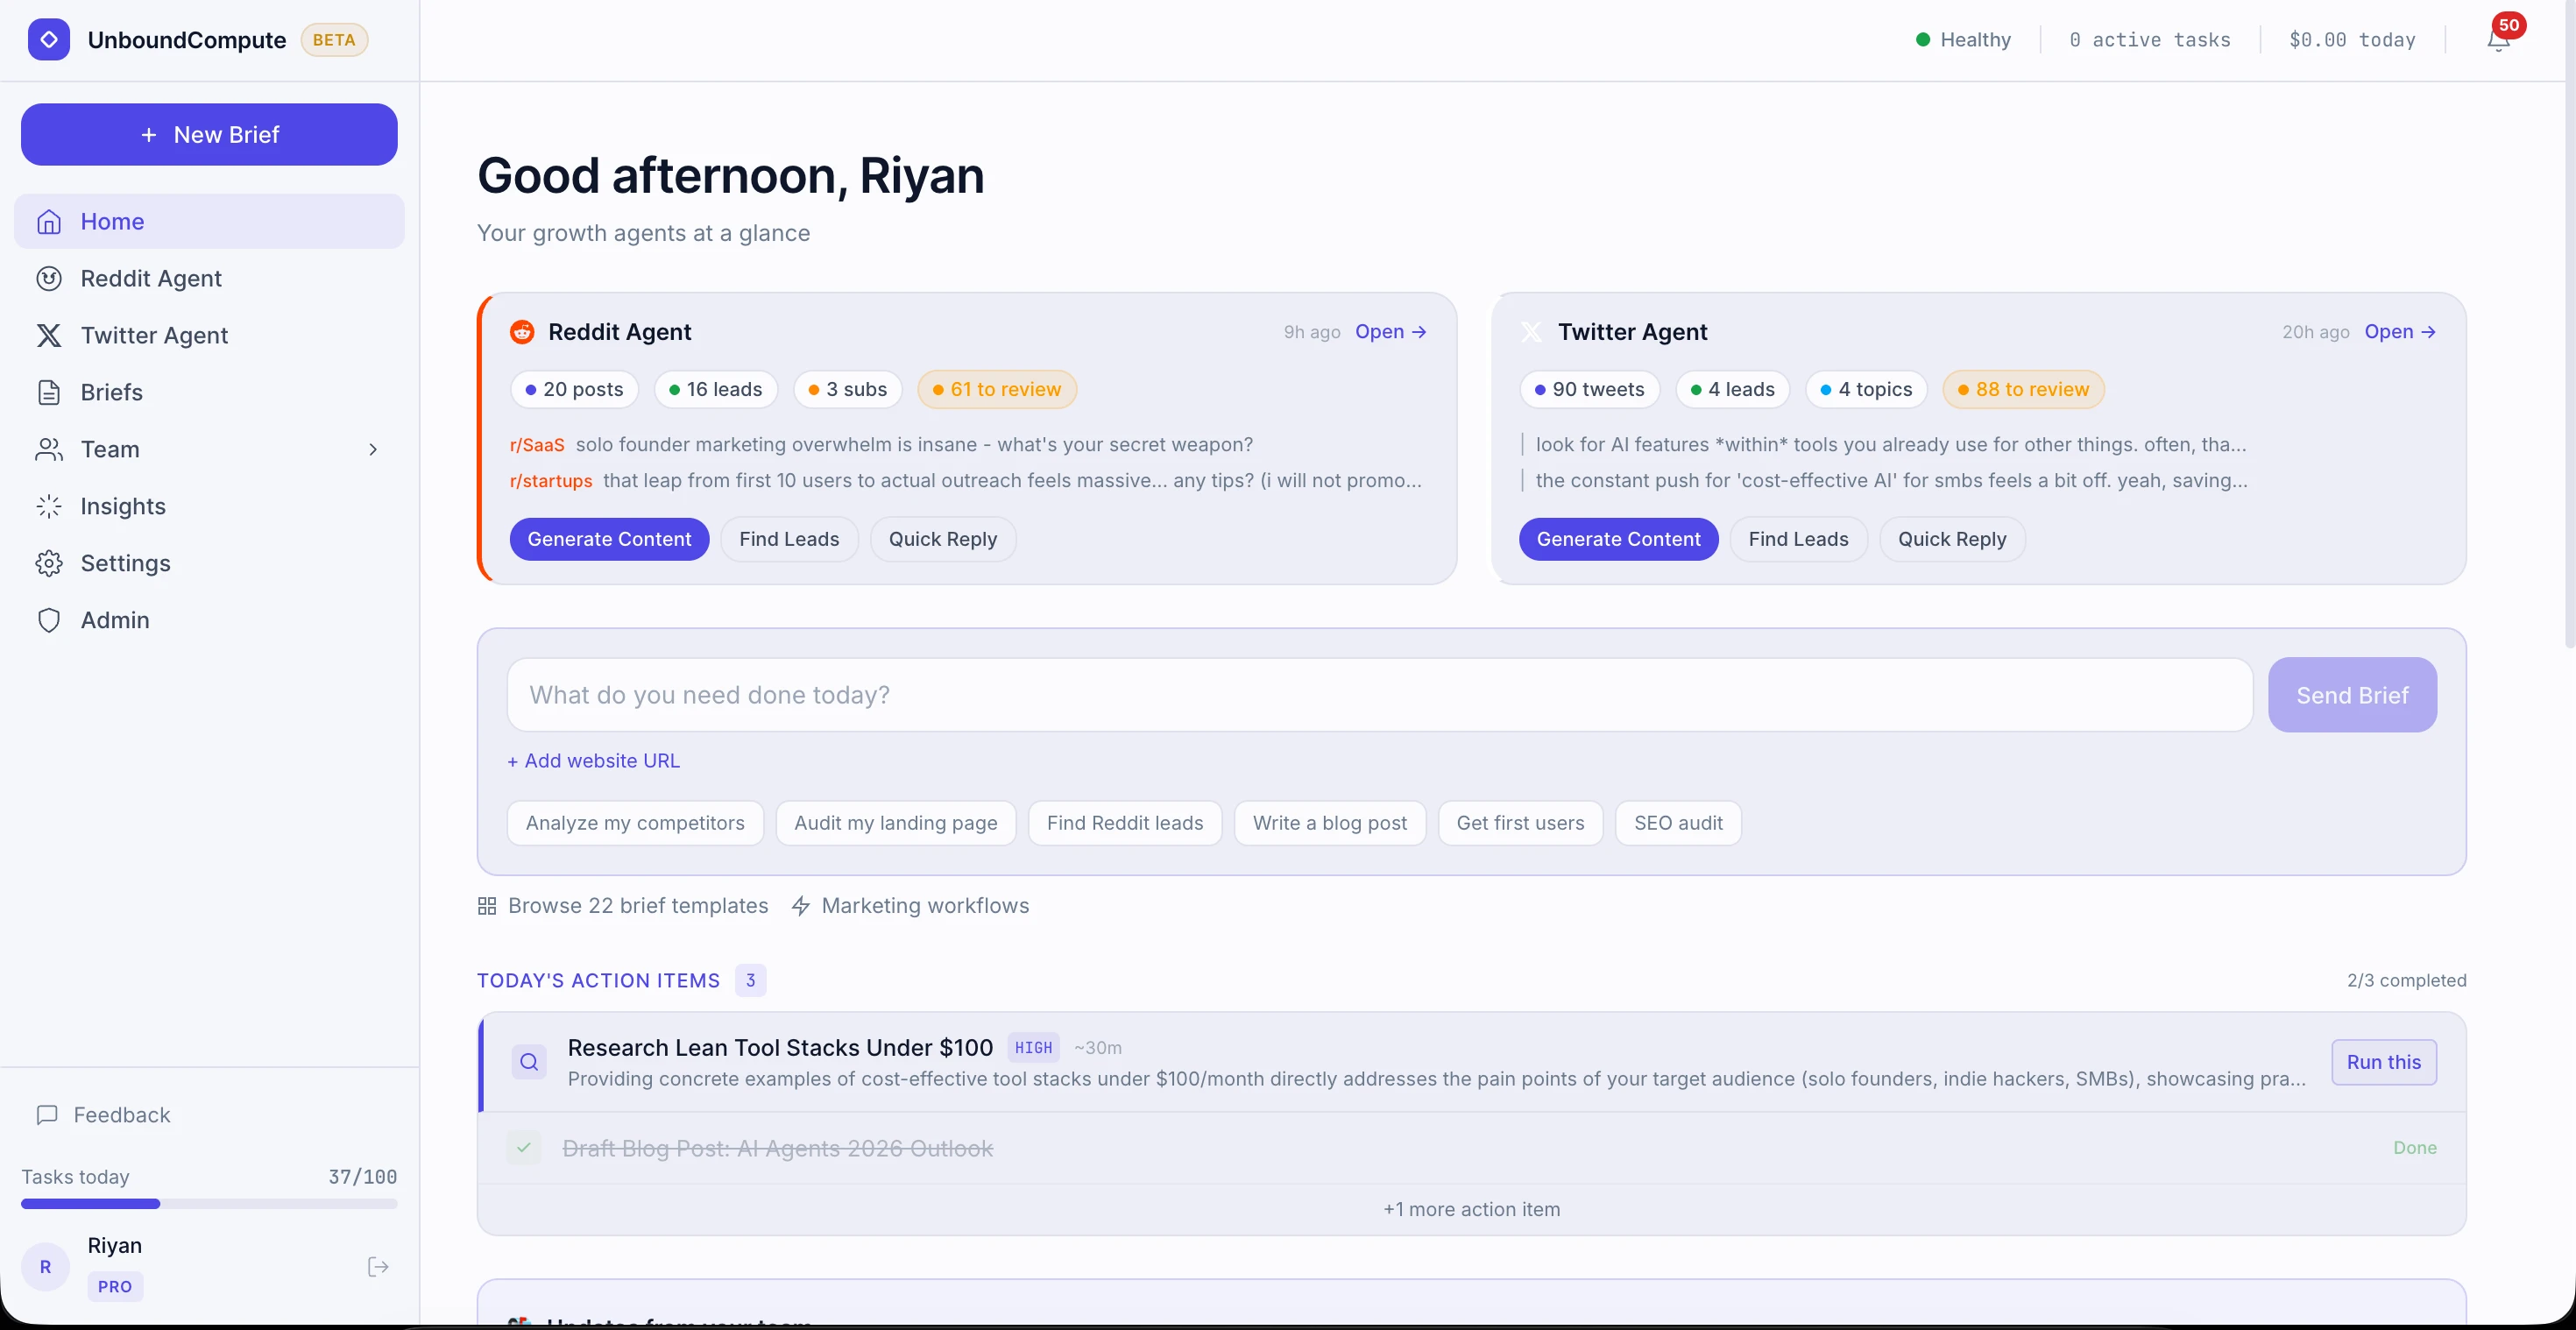Click the UnboundCompute logo icon

(49, 40)
